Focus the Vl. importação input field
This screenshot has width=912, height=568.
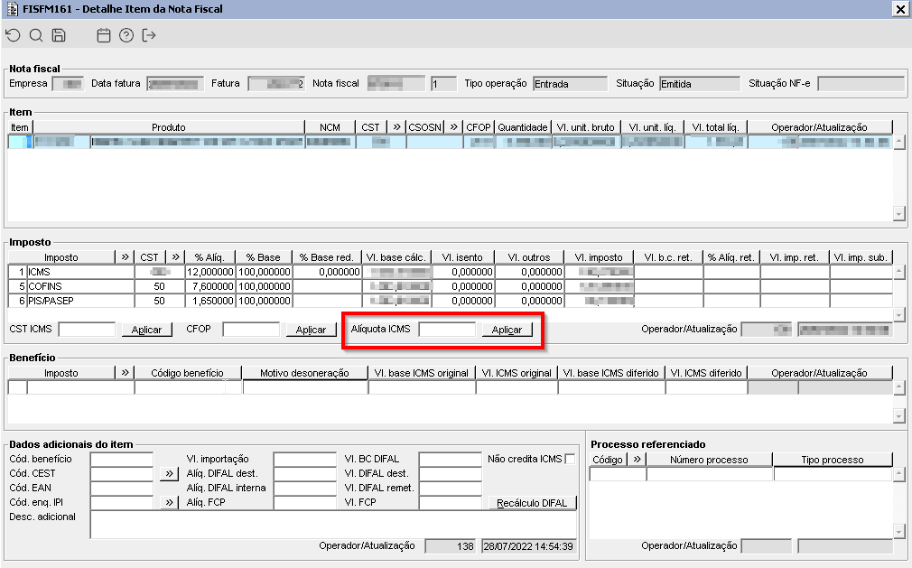click(x=305, y=460)
